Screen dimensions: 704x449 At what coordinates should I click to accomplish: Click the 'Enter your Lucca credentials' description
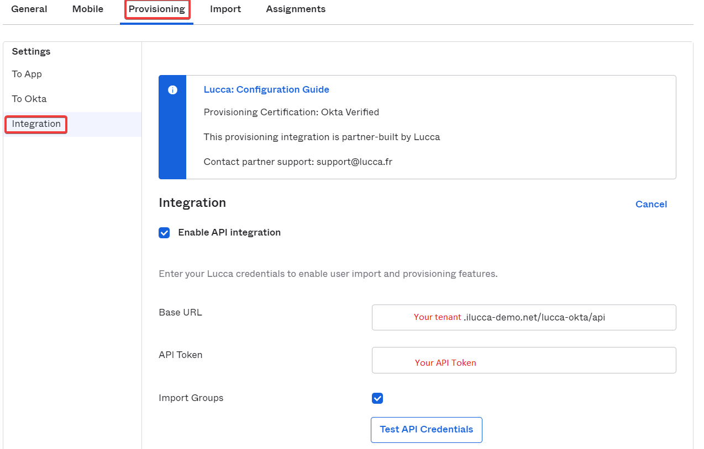point(328,274)
